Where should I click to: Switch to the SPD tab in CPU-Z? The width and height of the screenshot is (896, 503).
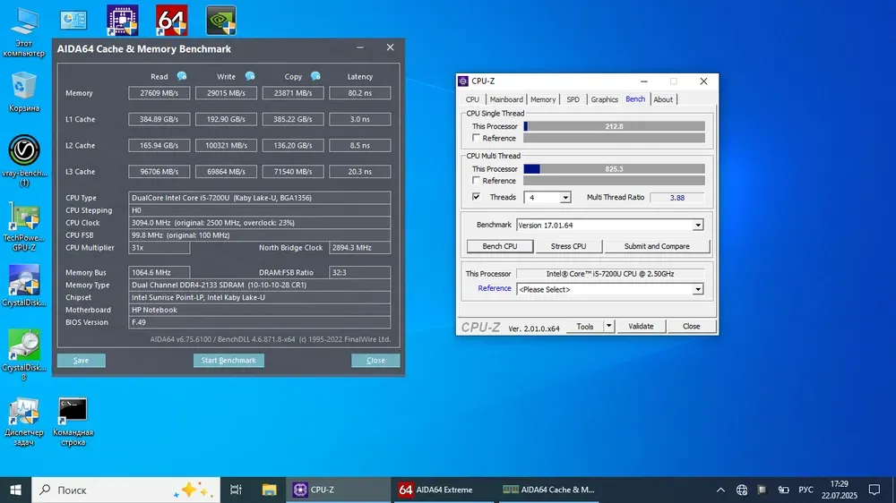(x=573, y=99)
